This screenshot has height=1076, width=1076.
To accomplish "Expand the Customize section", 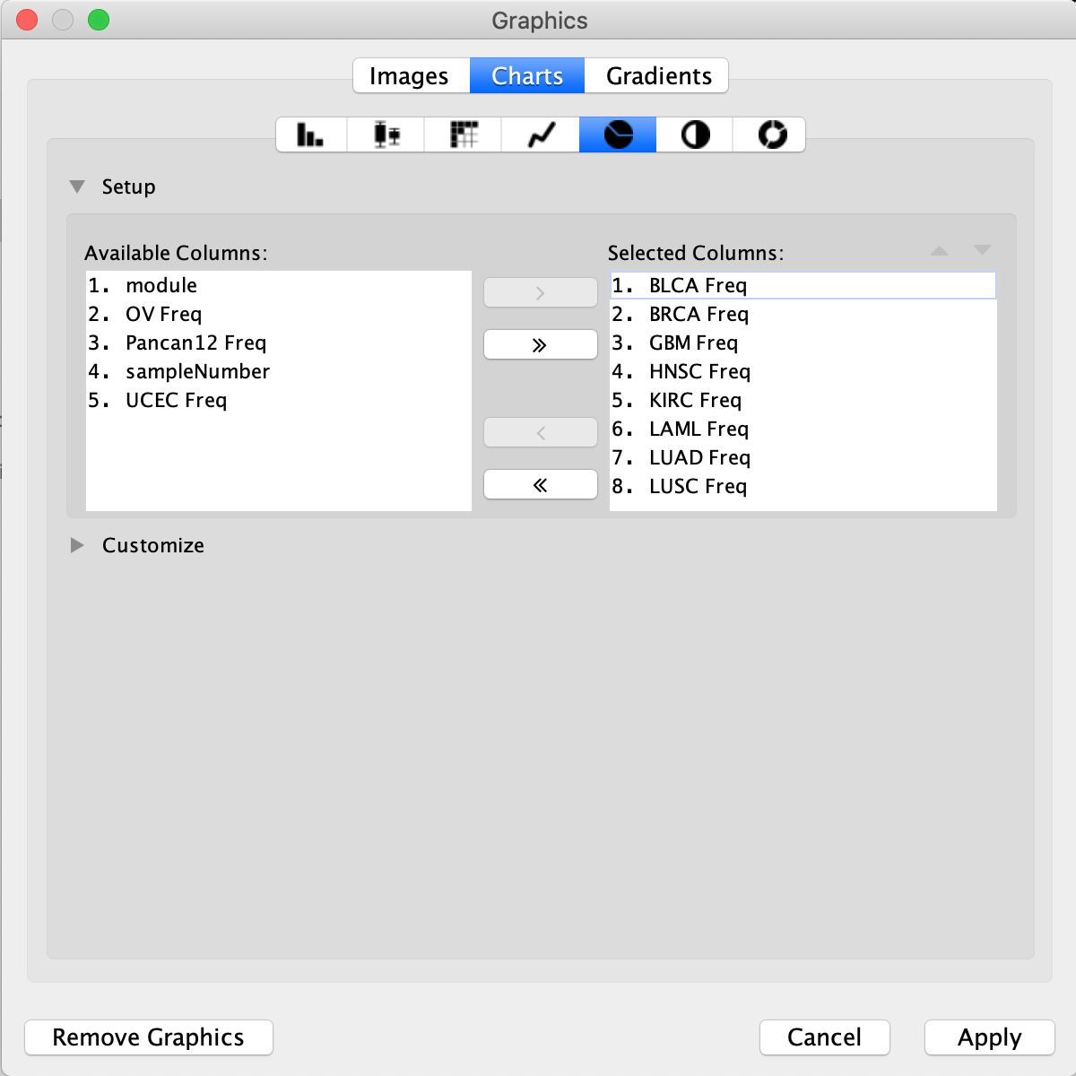I will click(78, 545).
